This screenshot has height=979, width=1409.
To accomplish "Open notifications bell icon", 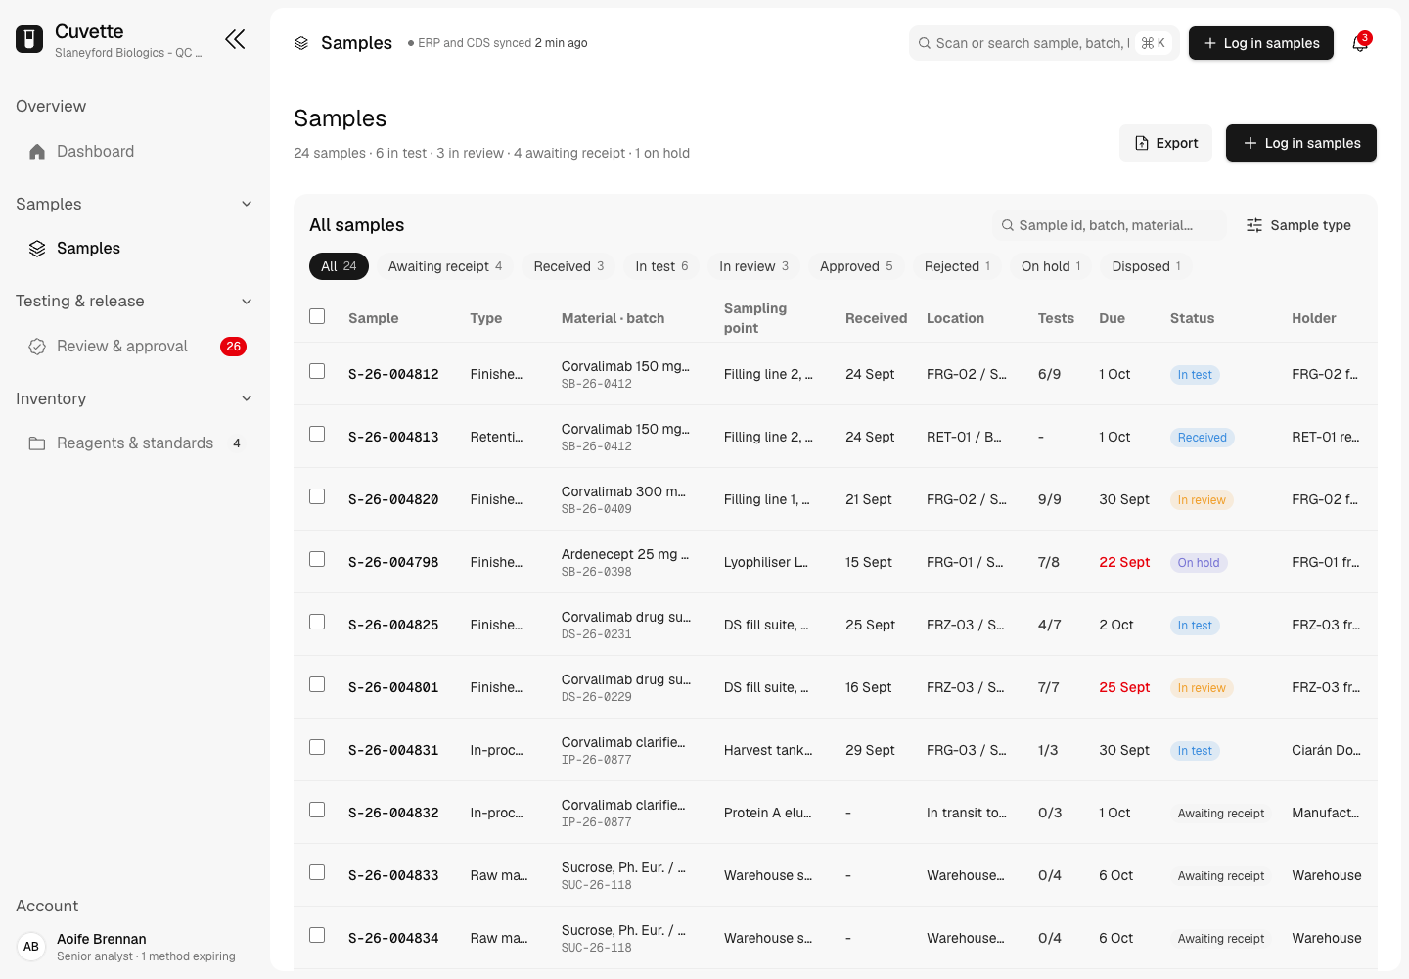I will 1360,43.
